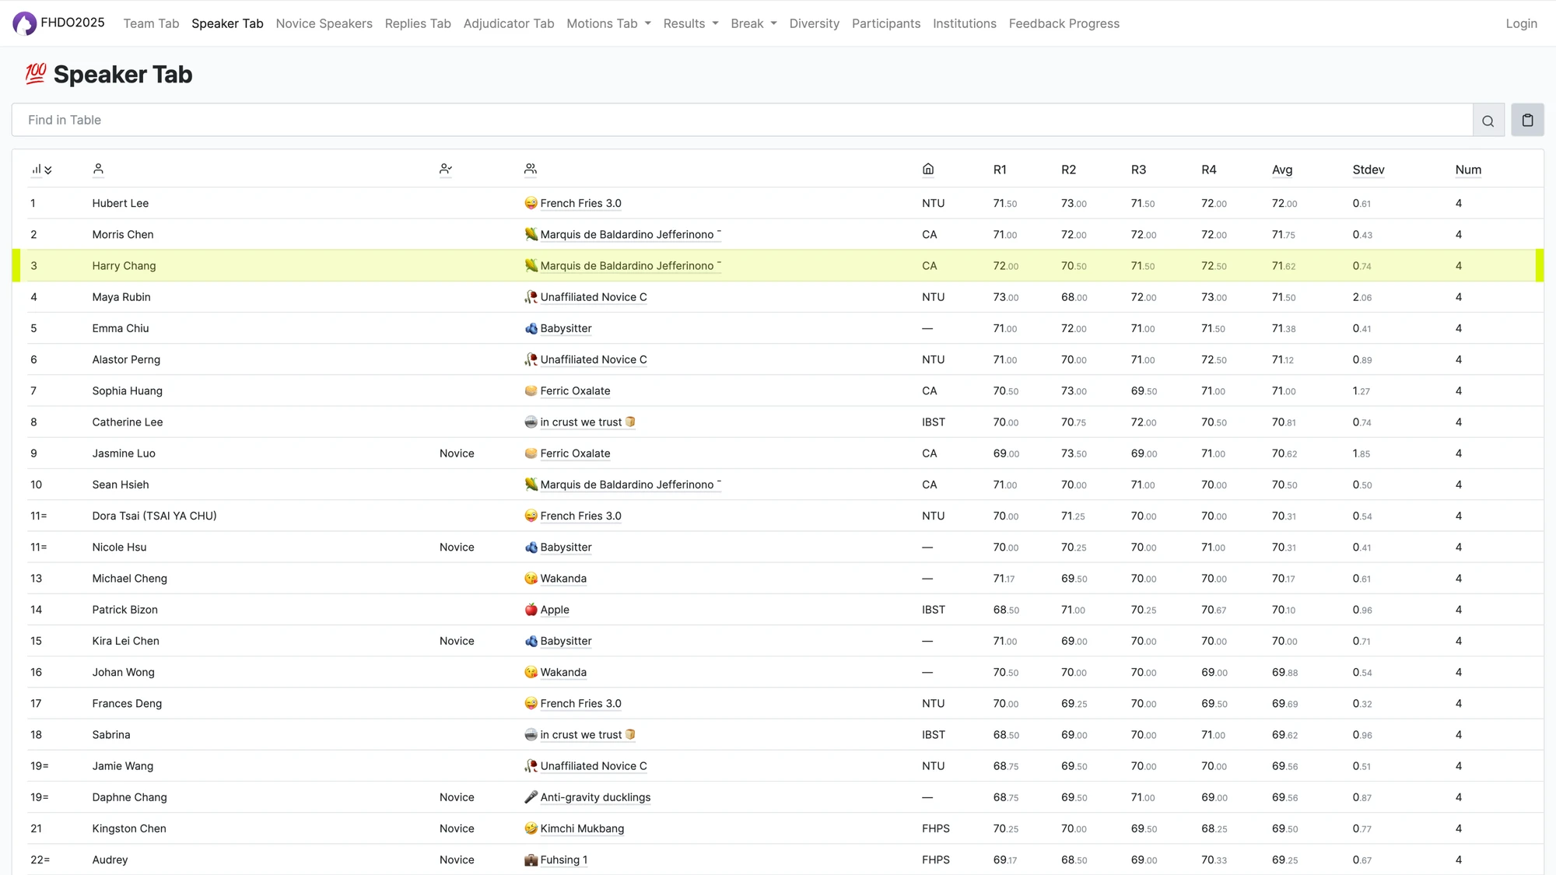This screenshot has height=875, width=1556.
Task: Go to the Adjudicator Tab
Action: click(508, 23)
